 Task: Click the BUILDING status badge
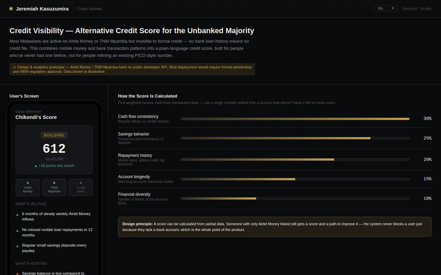(54, 135)
